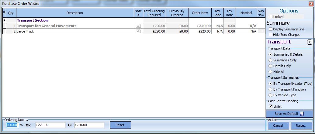Choose the Details Only radio button
Image resolution: width=315 pixels, height=134 pixels.
click(270, 66)
